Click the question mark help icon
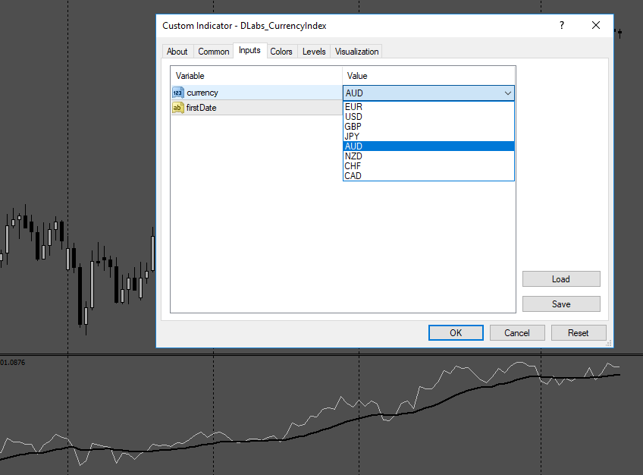The width and height of the screenshot is (643, 475). [x=562, y=26]
